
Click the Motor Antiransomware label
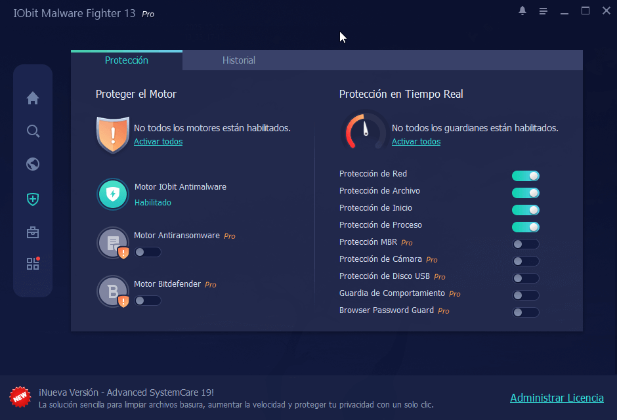[x=177, y=236]
